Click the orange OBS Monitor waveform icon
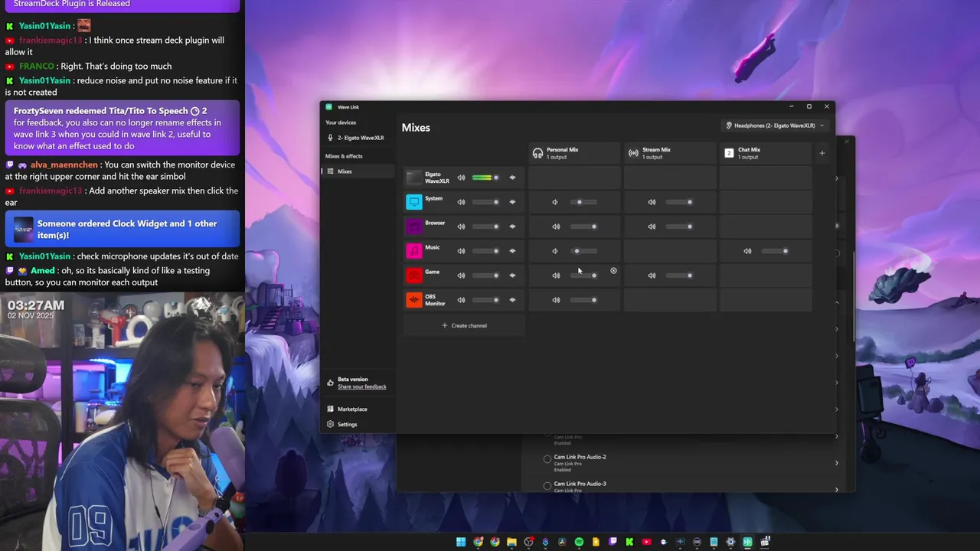 pos(414,300)
